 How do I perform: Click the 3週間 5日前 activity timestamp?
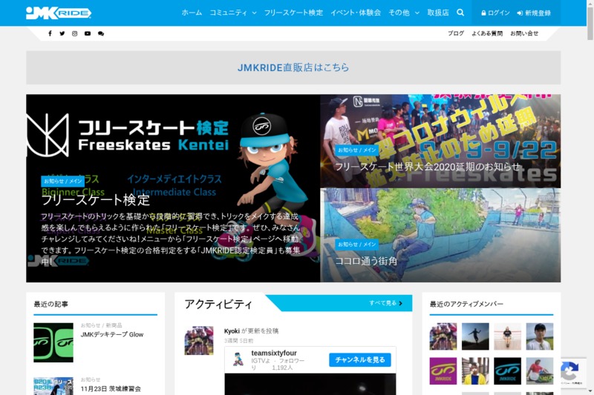tap(238, 341)
